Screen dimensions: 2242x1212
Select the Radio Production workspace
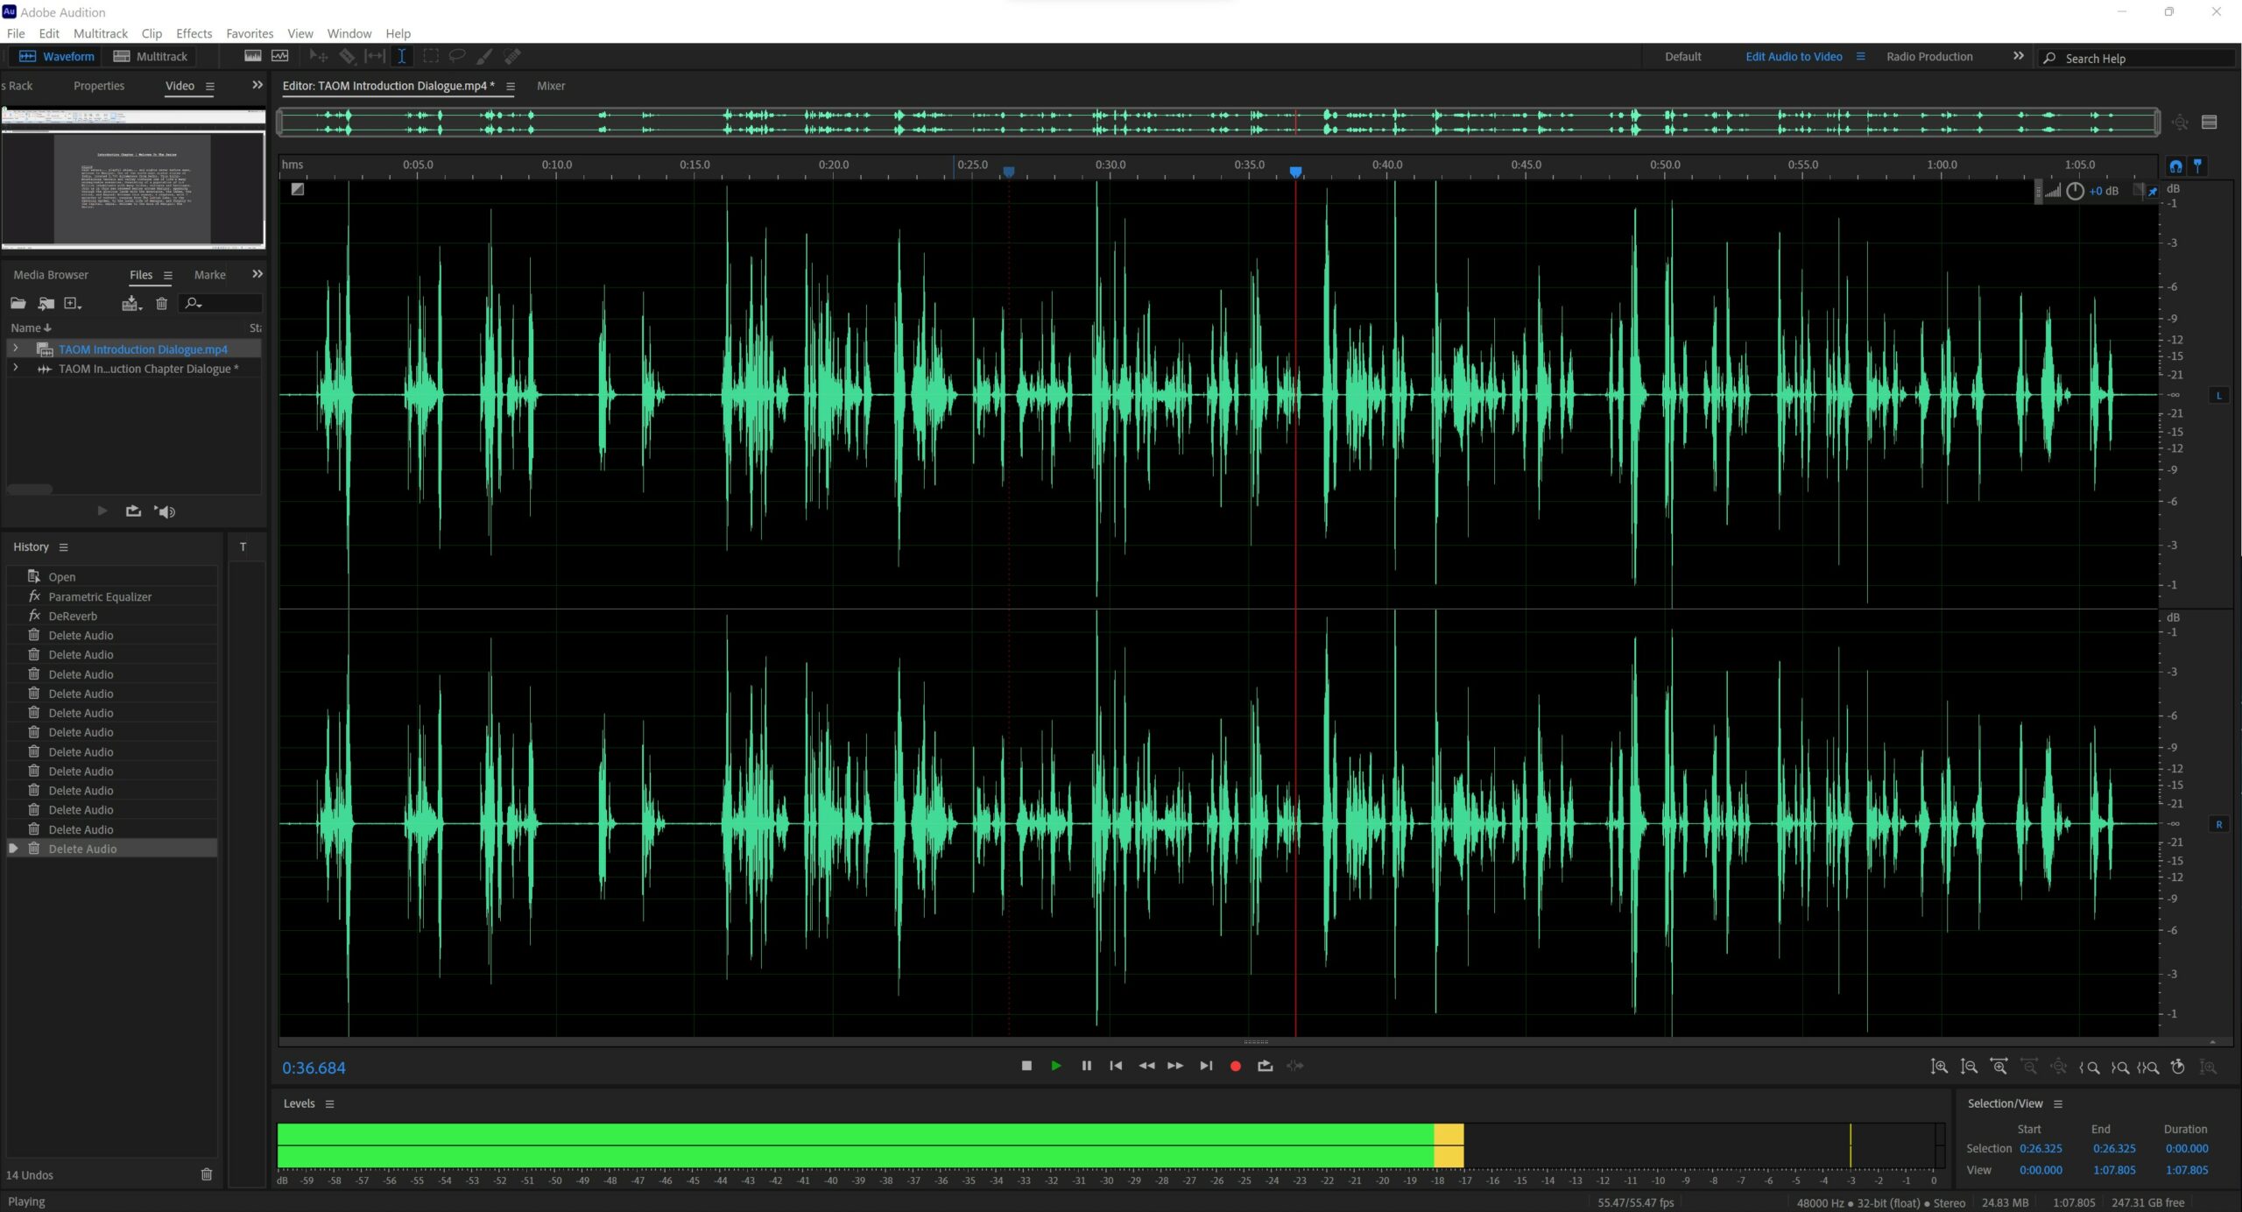(1928, 56)
